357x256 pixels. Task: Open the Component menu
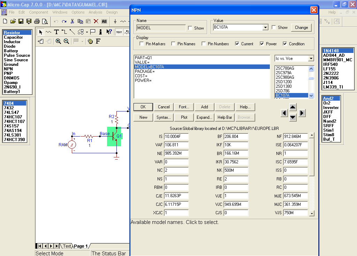click(x=38, y=12)
